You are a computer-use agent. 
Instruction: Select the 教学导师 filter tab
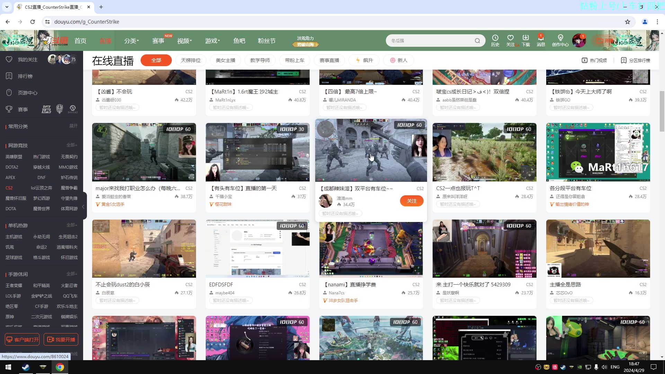(260, 60)
